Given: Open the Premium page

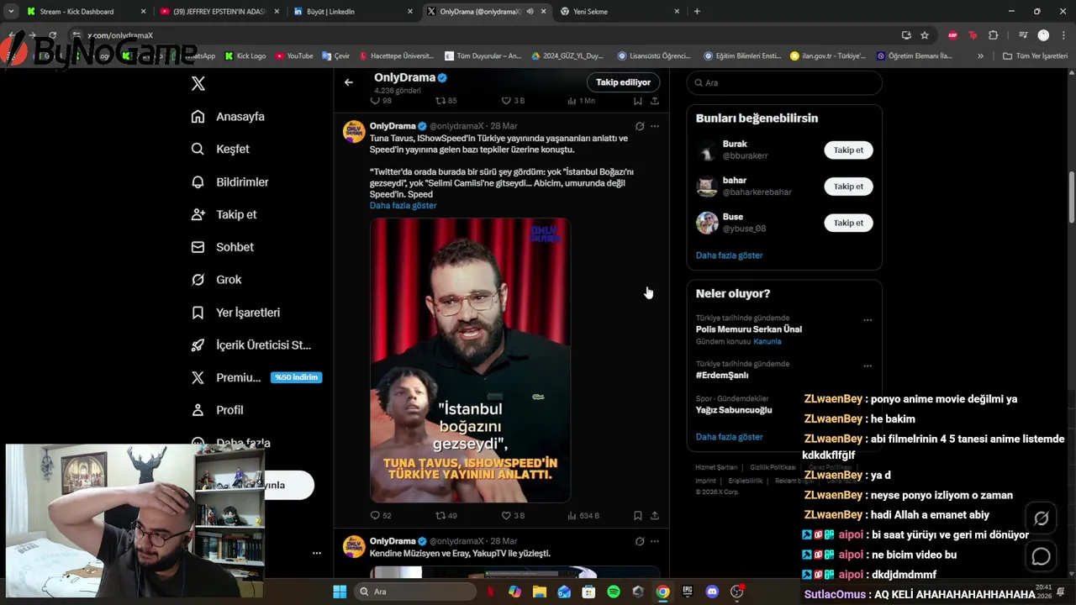Looking at the screenshot, I should pos(256,377).
